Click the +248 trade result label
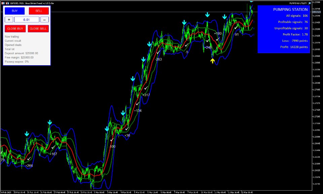 [208, 47]
